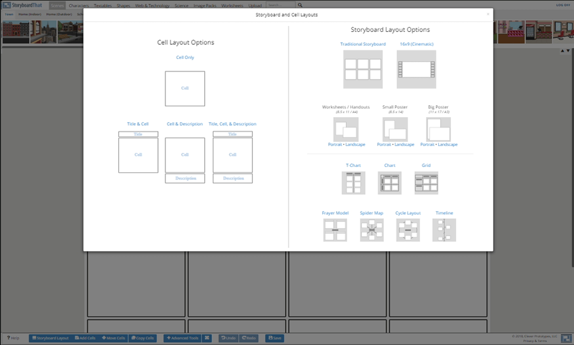Click Landscape under Big Poster
The height and width of the screenshot is (345, 574).
click(447, 144)
